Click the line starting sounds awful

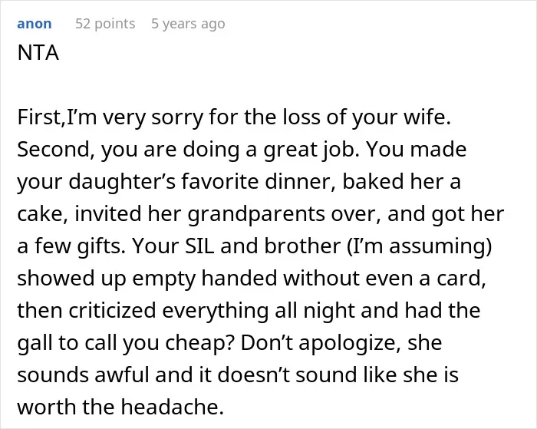238,375
